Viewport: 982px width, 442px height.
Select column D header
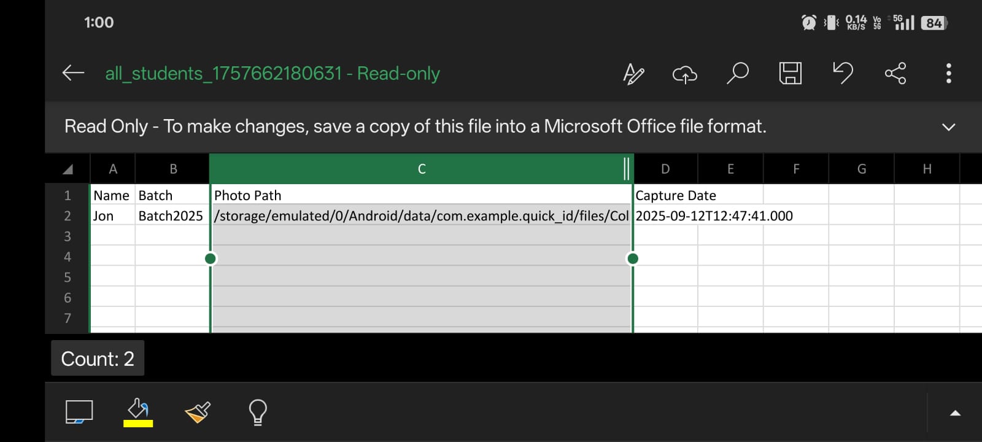(x=665, y=169)
